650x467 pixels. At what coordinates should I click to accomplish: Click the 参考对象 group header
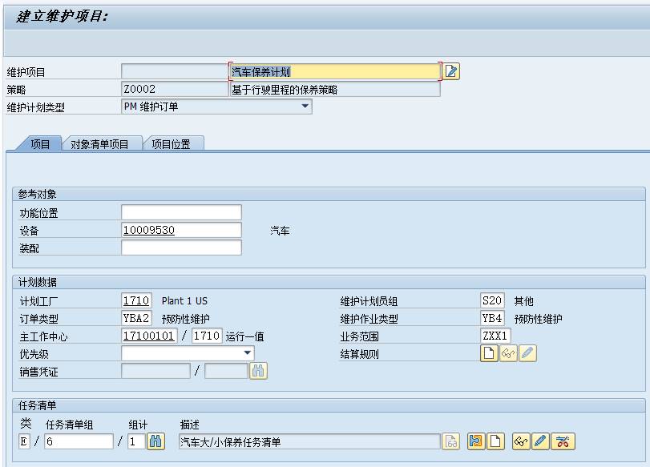coord(37,194)
